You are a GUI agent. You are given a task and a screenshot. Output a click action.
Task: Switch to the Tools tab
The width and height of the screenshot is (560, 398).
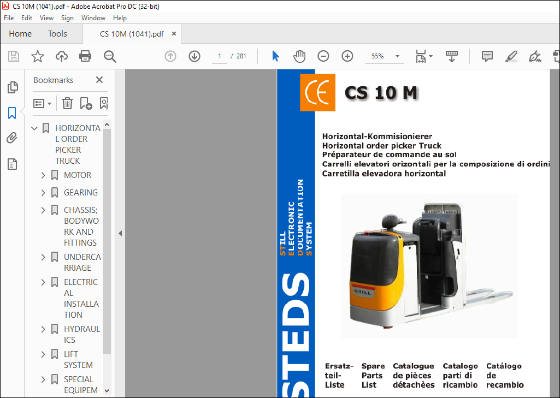coord(57,33)
